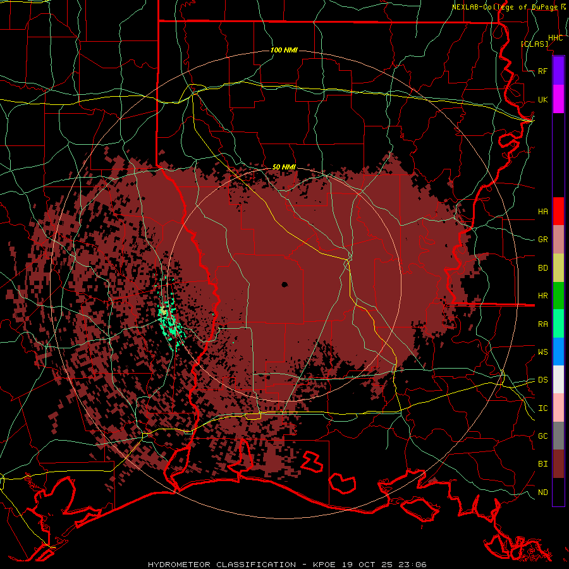This screenshot has height=569, width=569.
Task: Click the 'DS' legend label
Action: coord(542,380)
